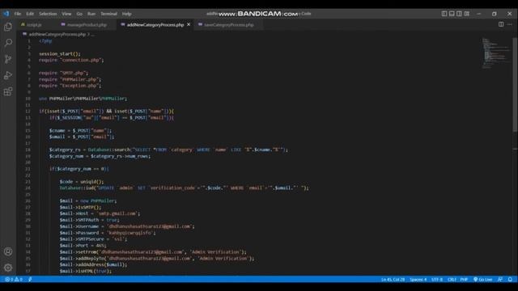
Task: Split the editor to the right
Action: (x=501, y=24)
